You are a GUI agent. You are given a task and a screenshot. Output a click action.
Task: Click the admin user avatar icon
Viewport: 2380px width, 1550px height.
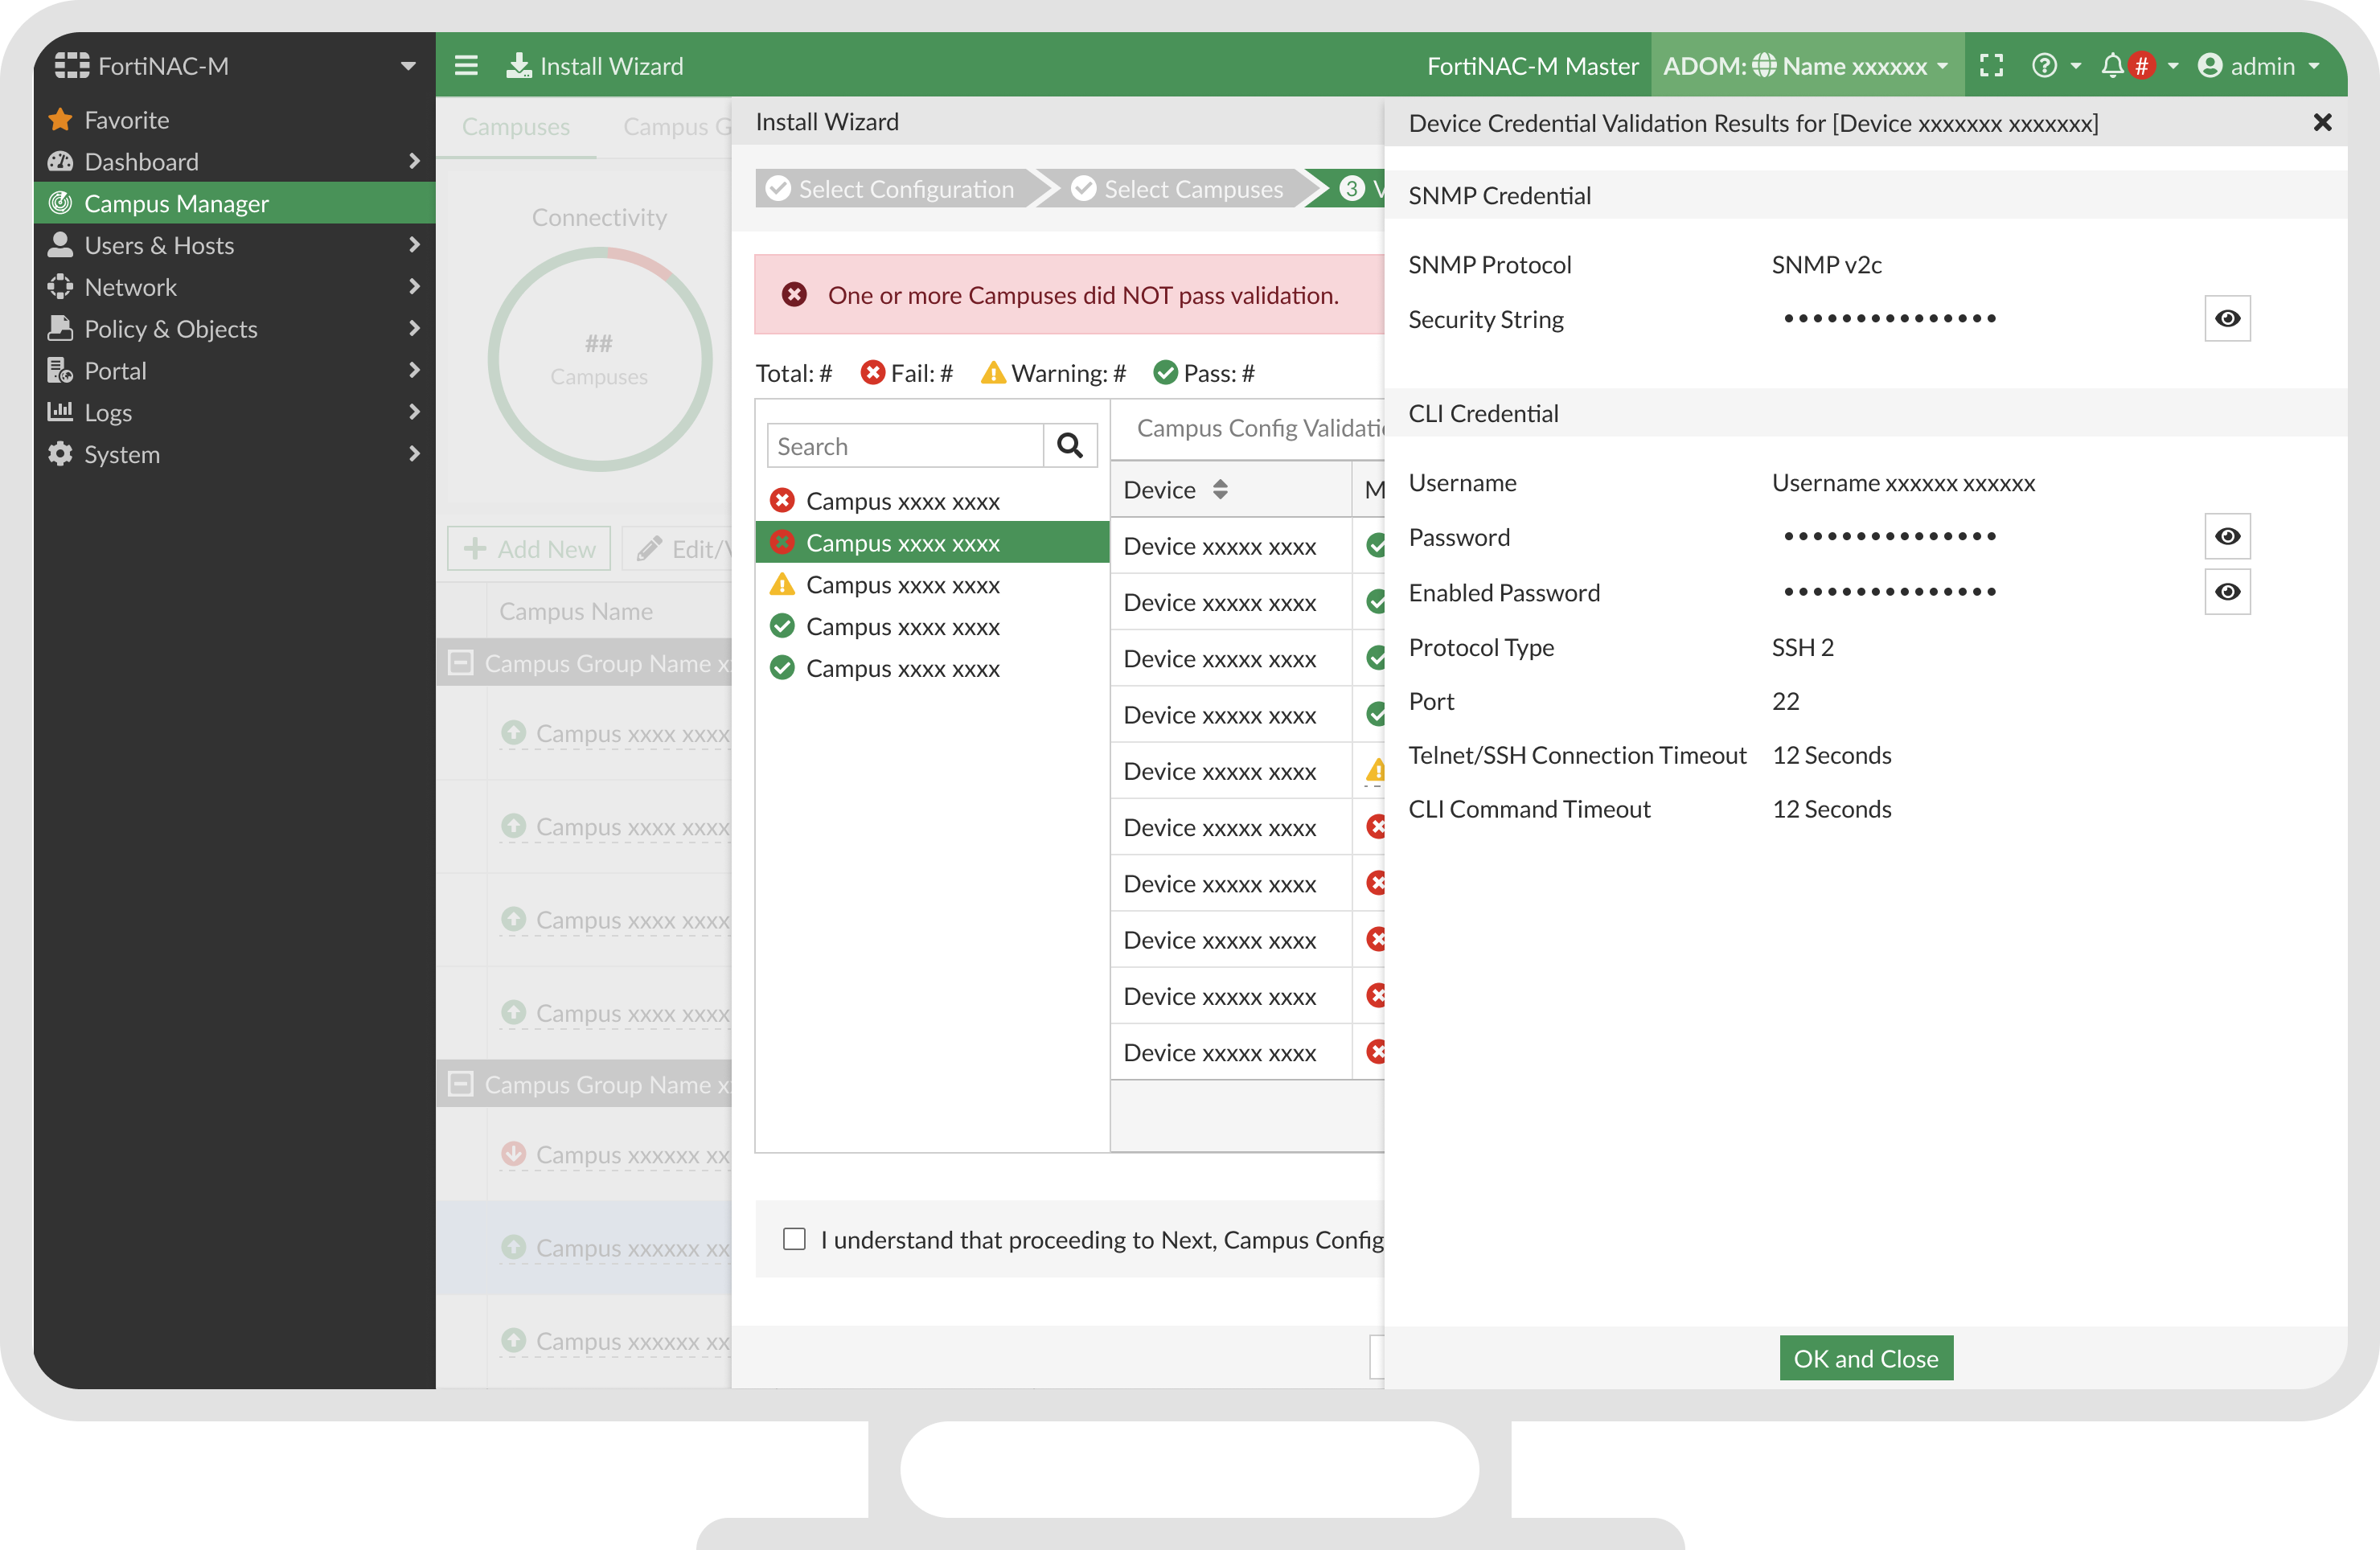pos(2210,66)
